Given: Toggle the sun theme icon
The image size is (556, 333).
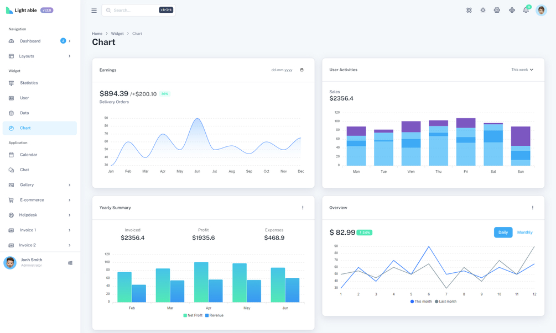Looking at the screenshot, I should (x=483, y=10).
